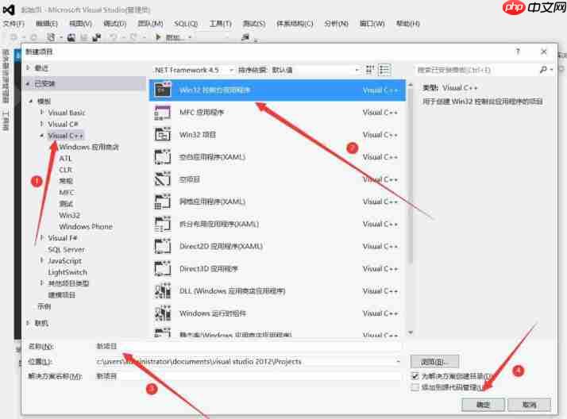Select MFC under Visual C++ tree
The height and width of the screenshot is (419, 567).
tap(67, 192)
